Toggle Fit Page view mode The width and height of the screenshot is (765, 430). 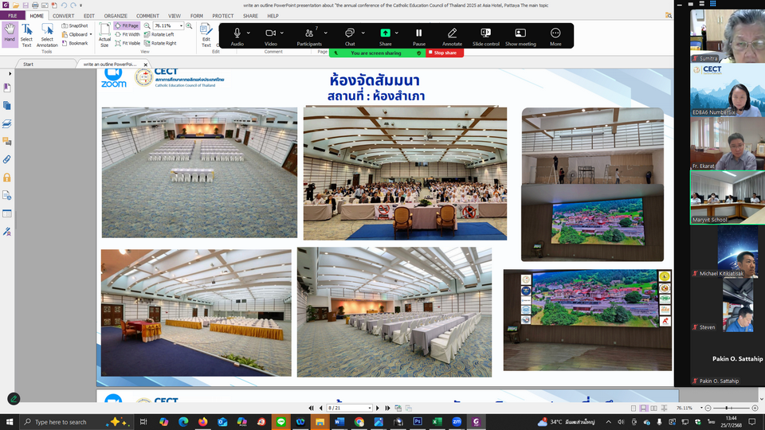tap(127, 25)
